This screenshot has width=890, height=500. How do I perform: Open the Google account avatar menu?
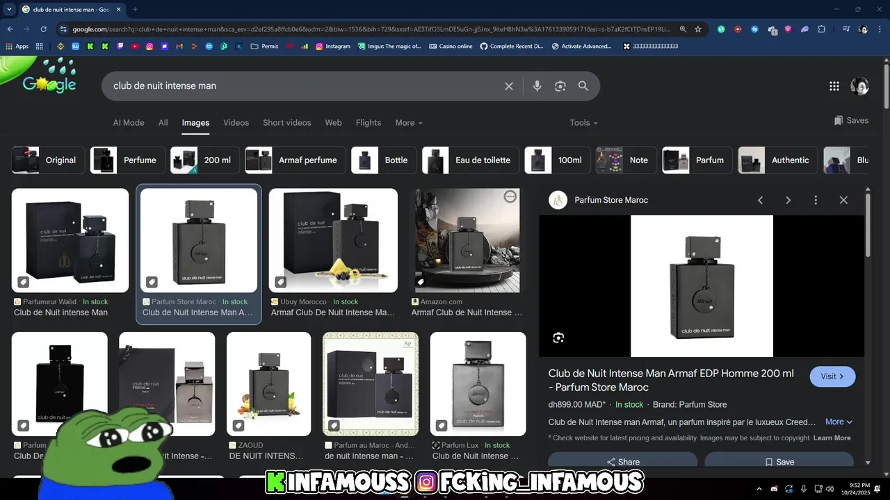(859, 86)
